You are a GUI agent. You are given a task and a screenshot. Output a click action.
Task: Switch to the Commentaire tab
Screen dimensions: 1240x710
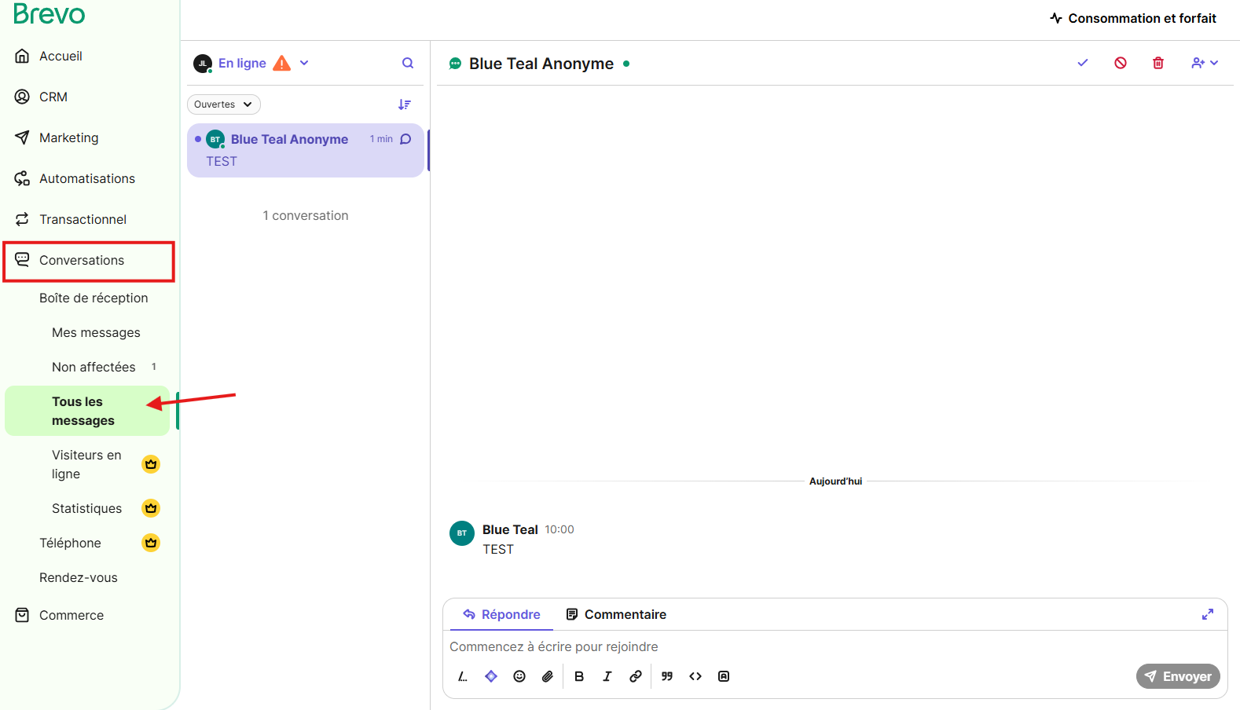(616, 614)
